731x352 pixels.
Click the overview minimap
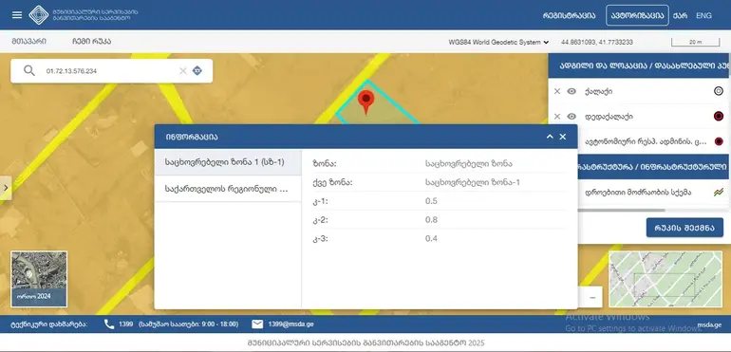pyautogui.click(x=665, y=279)
